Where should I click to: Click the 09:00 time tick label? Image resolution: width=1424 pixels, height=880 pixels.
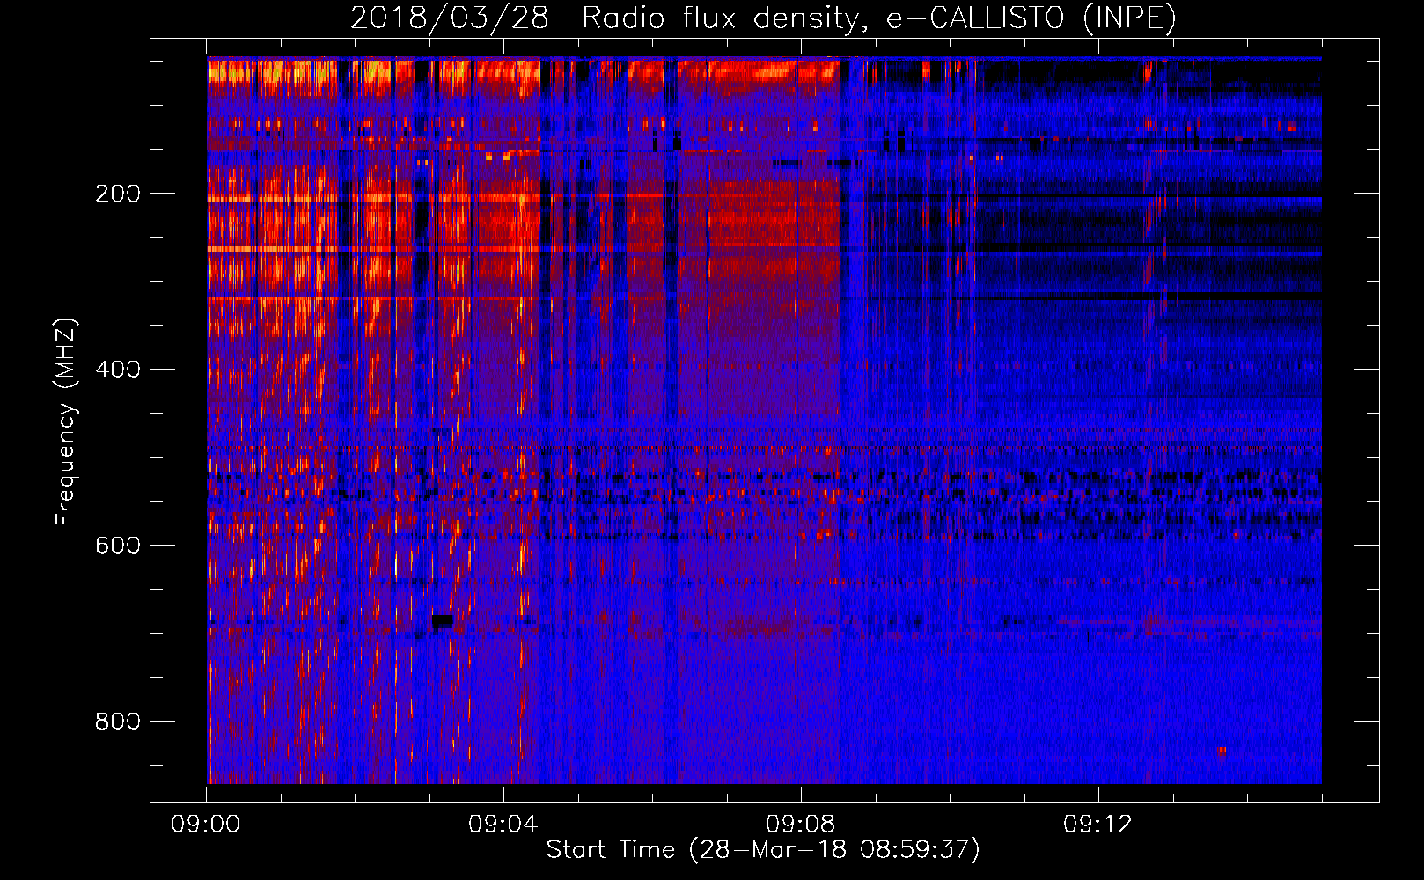click(x=206, y=825)
